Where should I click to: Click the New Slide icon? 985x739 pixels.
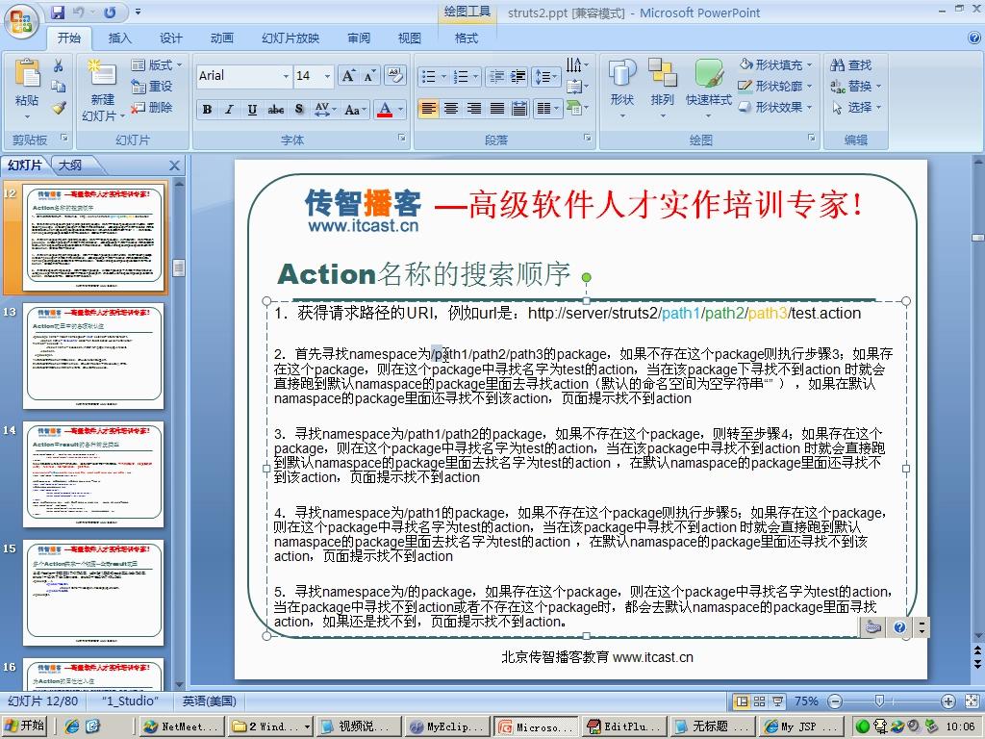point(102,73)
